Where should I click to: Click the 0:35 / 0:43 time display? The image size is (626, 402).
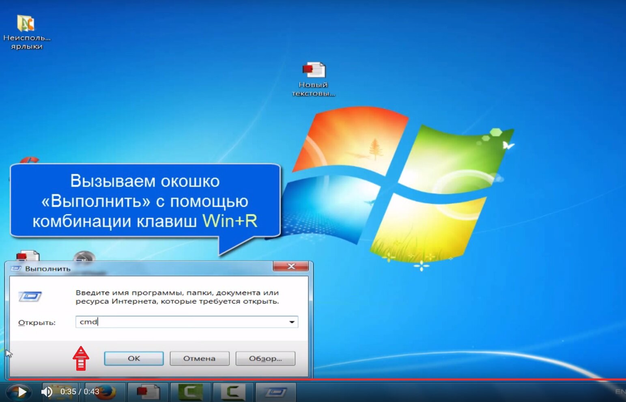pos(80,391)
